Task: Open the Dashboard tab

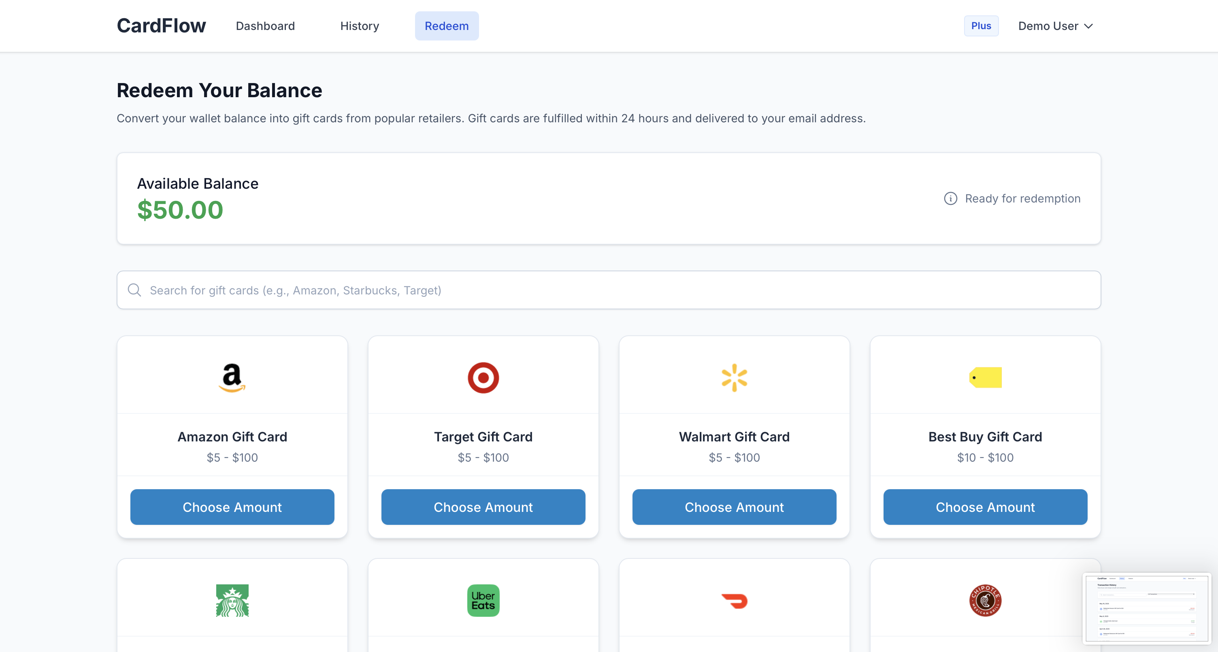Action: tap(265, 26)
